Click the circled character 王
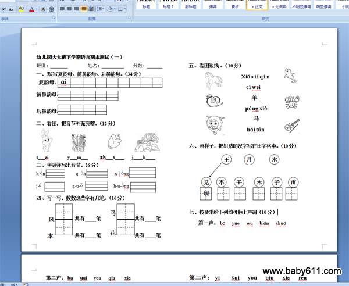Screen dimensions: 349x286 [226, 160]
